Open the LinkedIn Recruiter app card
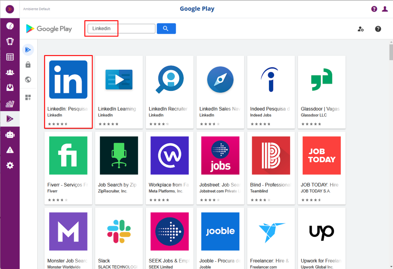The width and height of the screenshot is (393, 269). point(170,92)
